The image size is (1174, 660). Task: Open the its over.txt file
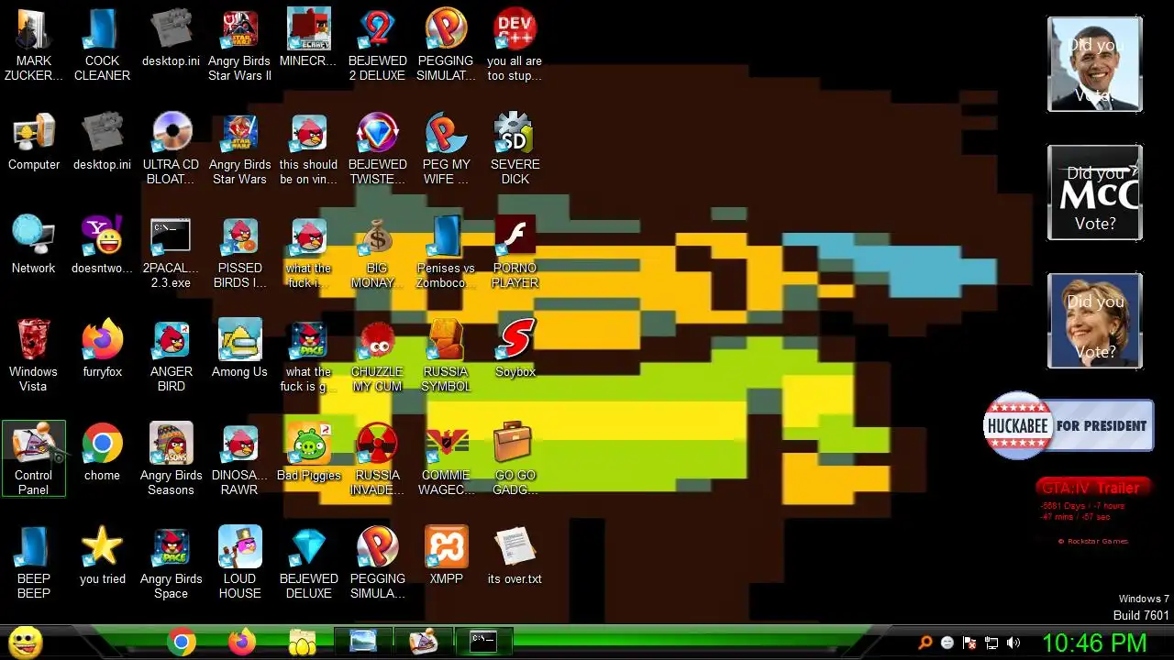click(515, 556)
